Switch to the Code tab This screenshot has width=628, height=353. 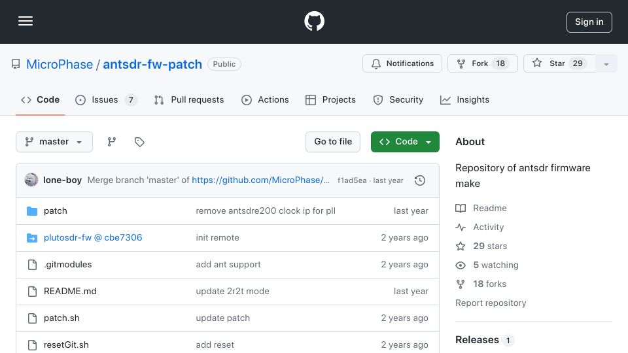pos(40,99)
